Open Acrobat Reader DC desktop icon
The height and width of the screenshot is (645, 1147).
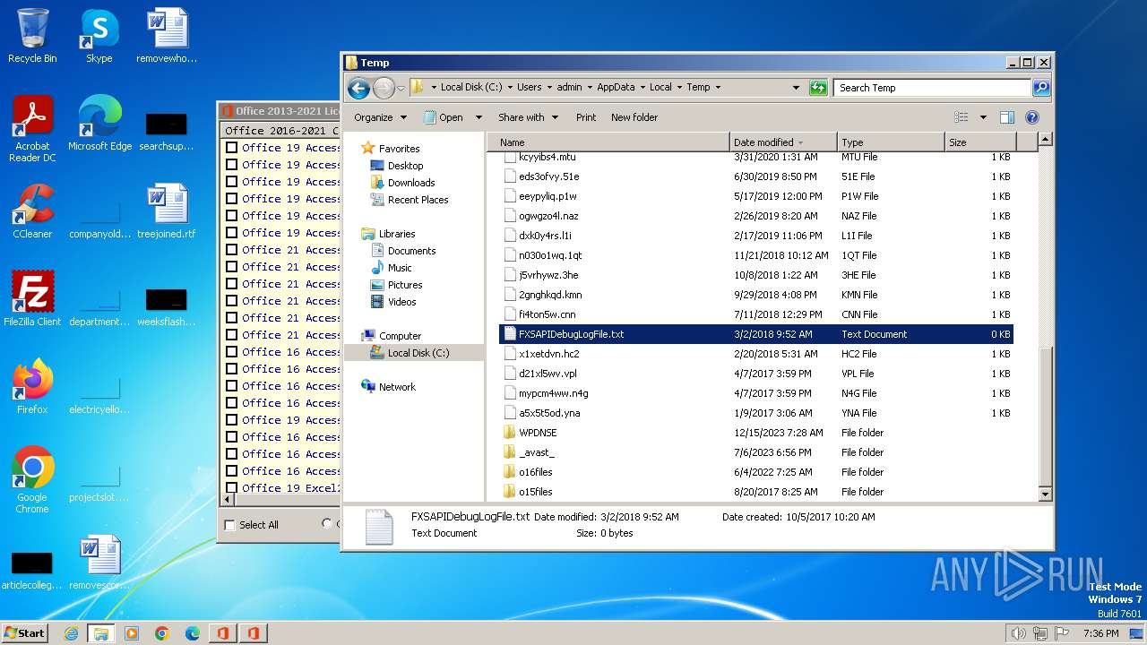(32, 129)
